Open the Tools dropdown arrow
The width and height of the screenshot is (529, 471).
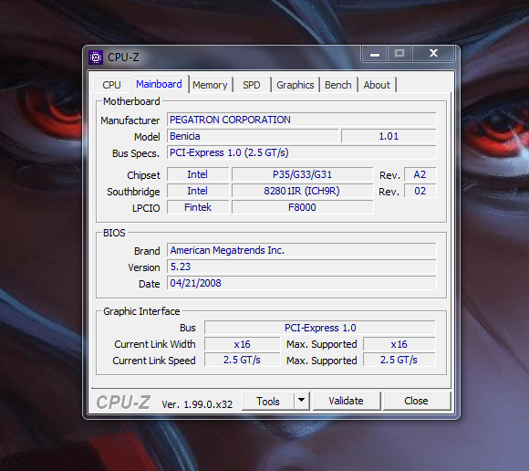[302, 401]
